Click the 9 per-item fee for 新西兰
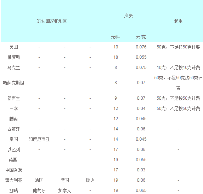 [116, 98]
